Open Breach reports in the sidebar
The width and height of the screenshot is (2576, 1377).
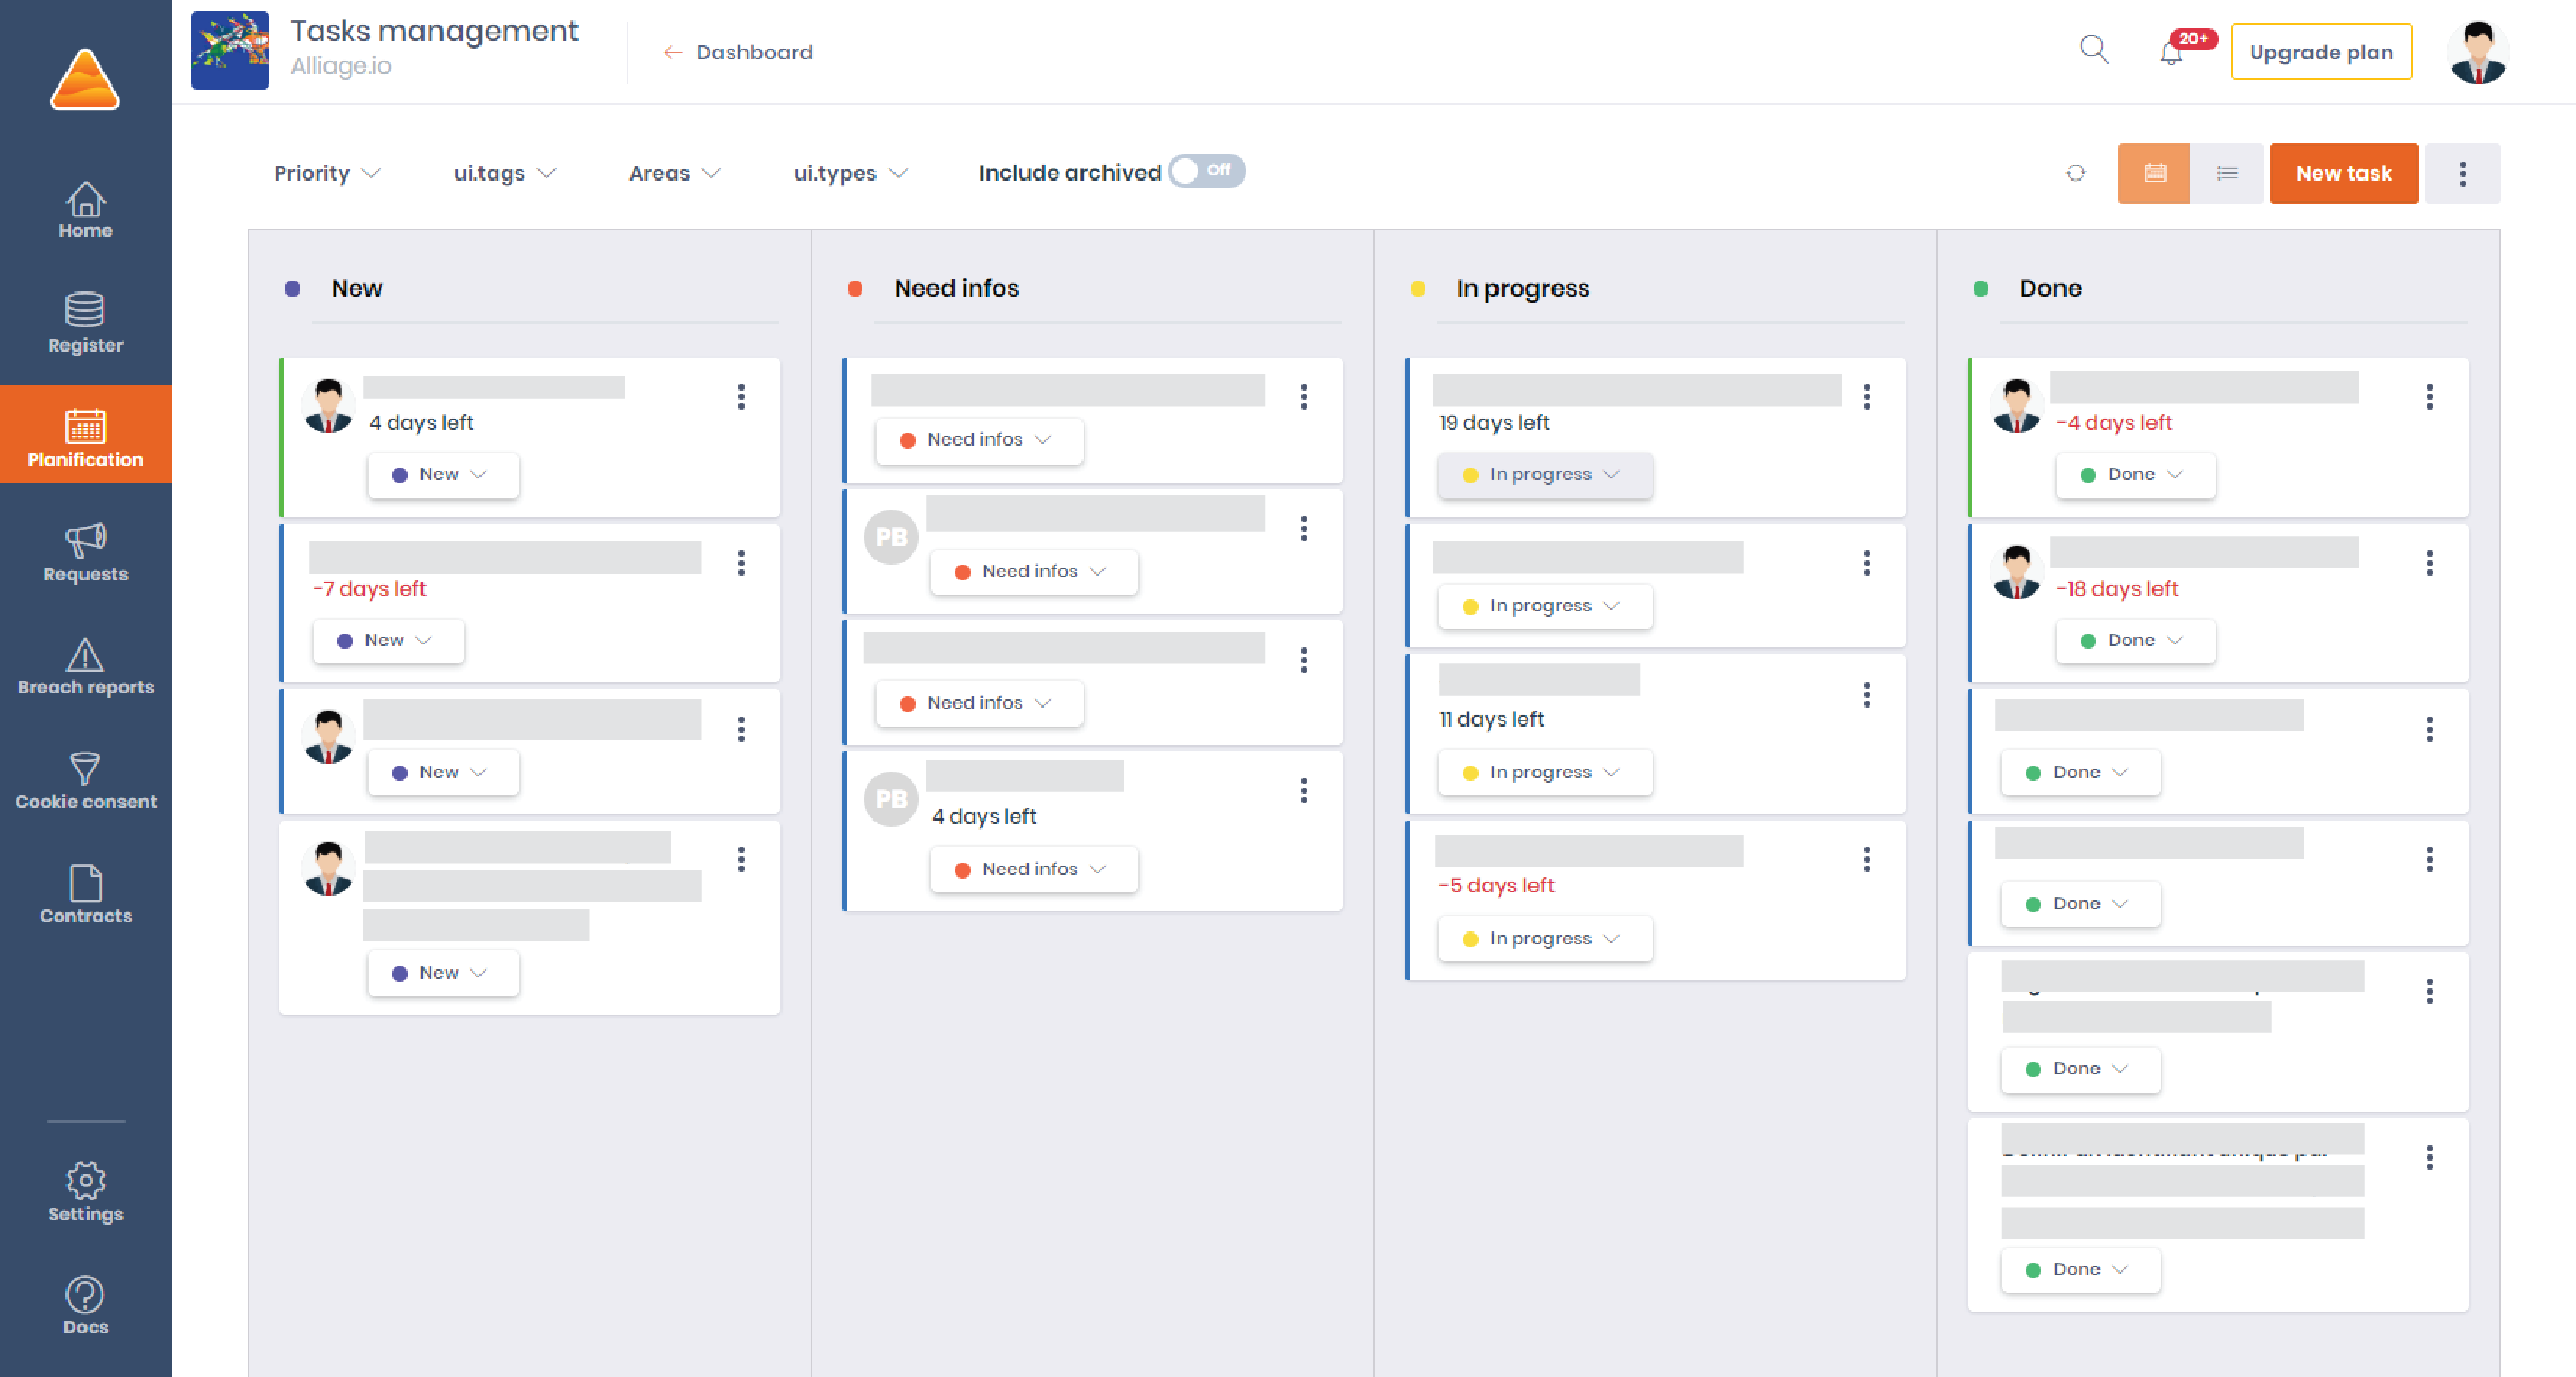[x=86, y=666]
